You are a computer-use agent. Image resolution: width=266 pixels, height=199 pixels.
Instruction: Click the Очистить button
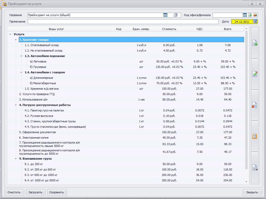click(x=14, y=192)
